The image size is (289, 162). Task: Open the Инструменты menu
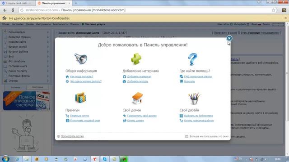[x=43, y=24]
